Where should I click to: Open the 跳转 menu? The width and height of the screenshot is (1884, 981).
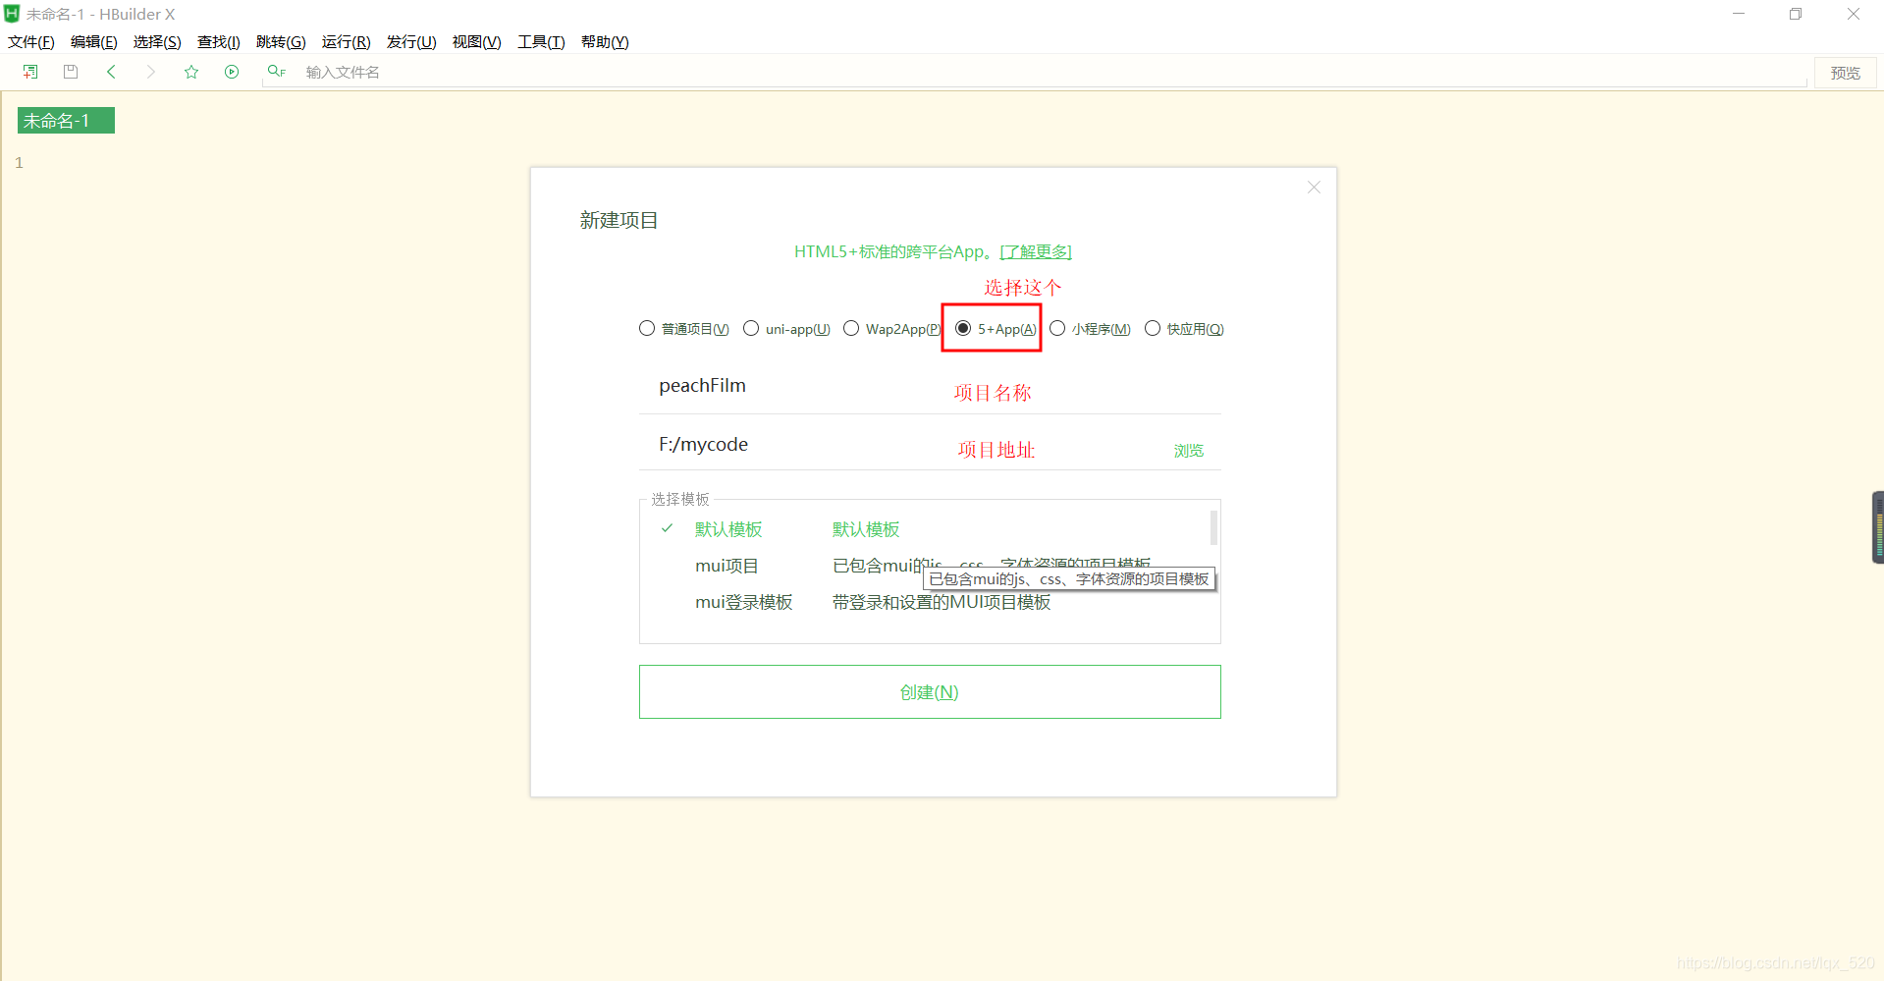point(281,42)
